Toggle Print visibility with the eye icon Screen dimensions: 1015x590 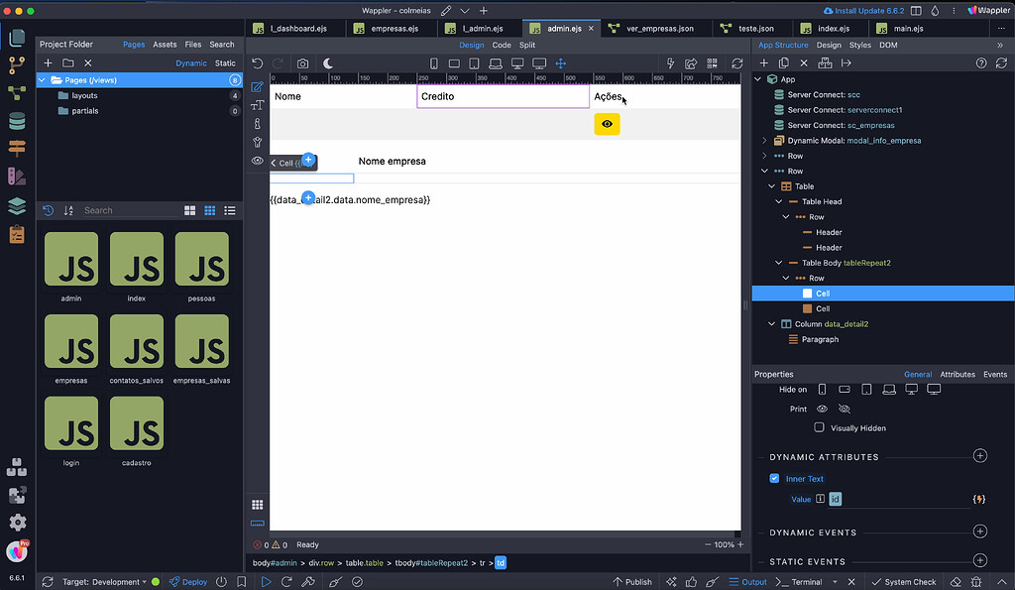823,408
